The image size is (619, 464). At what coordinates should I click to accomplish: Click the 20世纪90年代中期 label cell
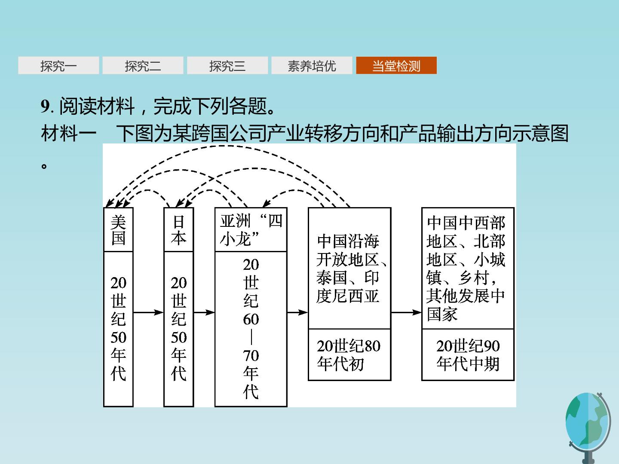pyautogui.click(x=468, y=355)
